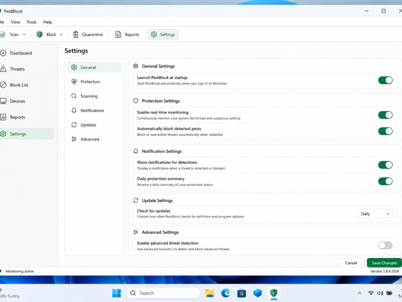This screenshot has width=402, height=302.
Task: Click the Quarantine icon in toolbar
Action: [76, 34]
